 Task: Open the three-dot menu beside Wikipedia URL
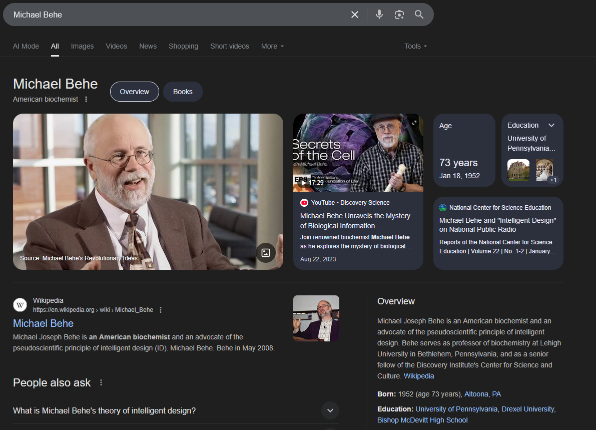(x=161, y=310)
